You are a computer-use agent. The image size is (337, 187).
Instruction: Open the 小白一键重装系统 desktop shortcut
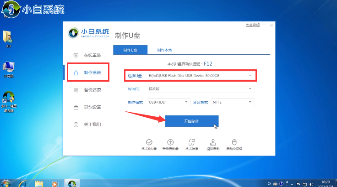[x=9, y=102]
